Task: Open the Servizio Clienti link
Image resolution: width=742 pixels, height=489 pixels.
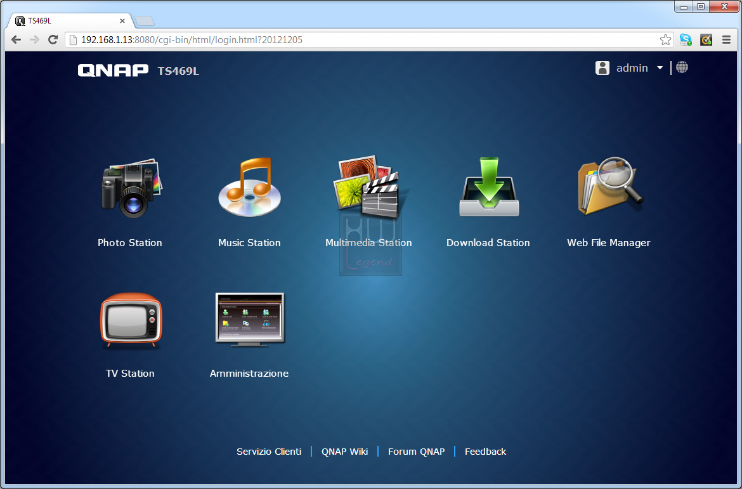Action: pyautogui.click(x=269, y=452)
